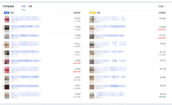
Task: Click the TOP商品榜 section title
Action: tap(8, 6)
